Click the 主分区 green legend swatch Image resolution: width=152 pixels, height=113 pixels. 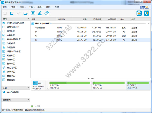point(32,106)
